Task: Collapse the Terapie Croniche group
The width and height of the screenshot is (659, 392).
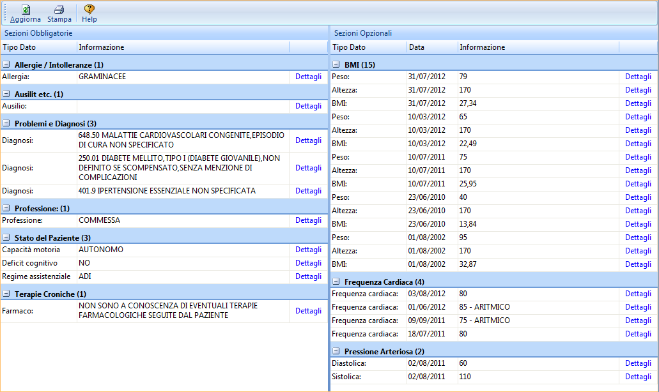Action: [x=6, y=294]
